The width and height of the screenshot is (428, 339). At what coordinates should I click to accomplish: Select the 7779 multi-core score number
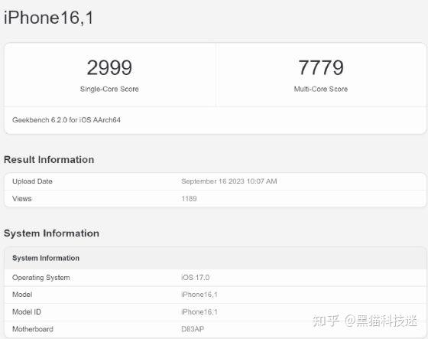coord(321,67)
